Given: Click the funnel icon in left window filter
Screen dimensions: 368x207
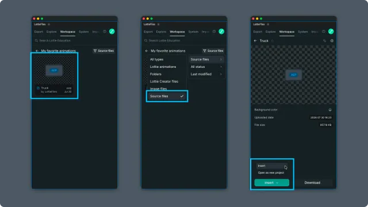Looking at the screenshot, I should tap(95, 51).
